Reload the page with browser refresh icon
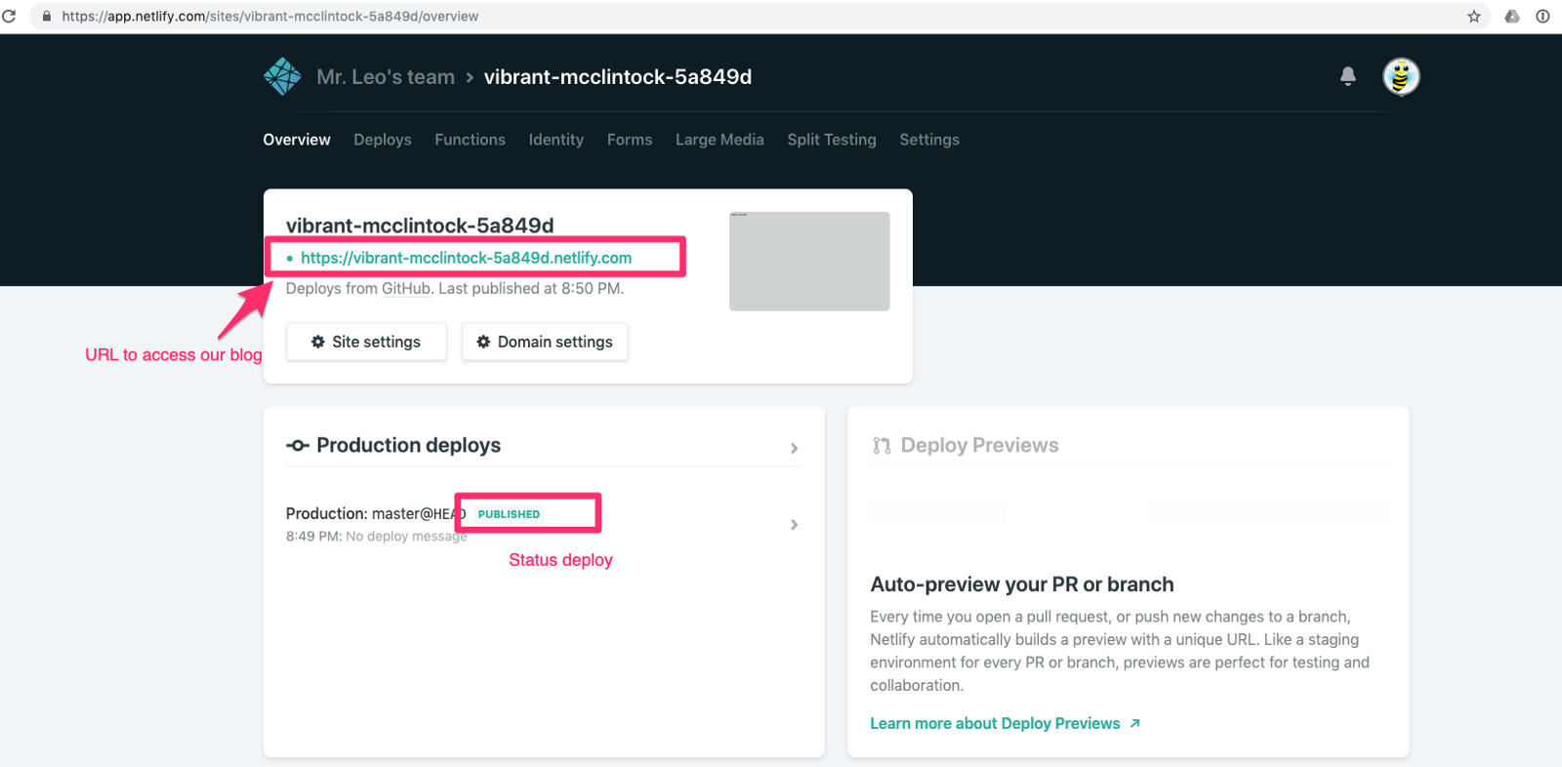The width and height of the screenshot is (1562, 767). 10,17
